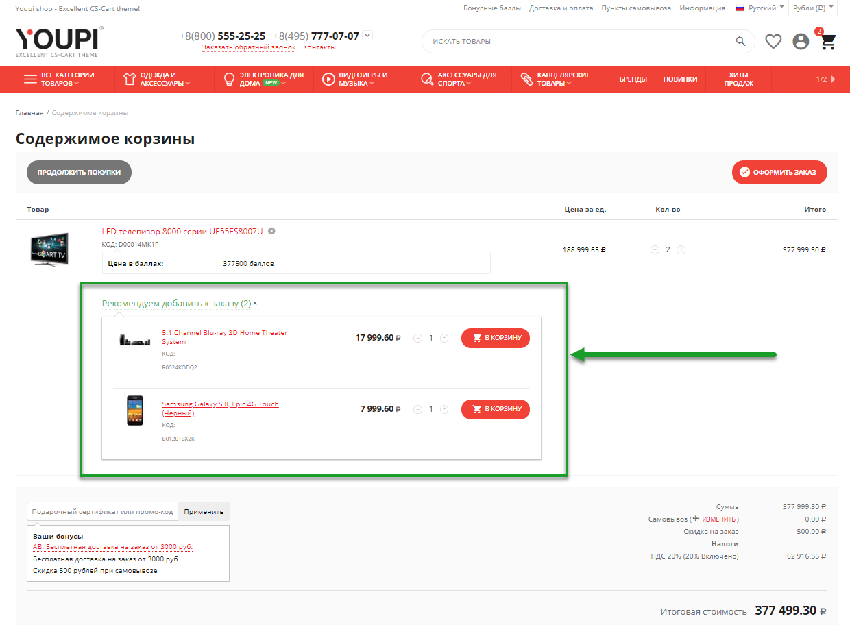Viewport: 850px width, 625px height.
Task: Open Электроника для дома menu
Action: tap(264, 79)
